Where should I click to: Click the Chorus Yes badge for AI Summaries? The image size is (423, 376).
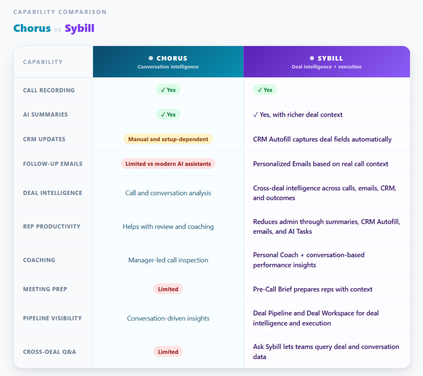coord(168,114)
